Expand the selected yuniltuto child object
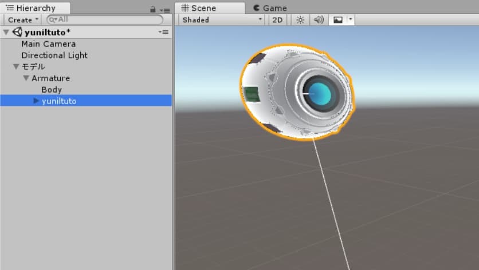The width and height of the screenshot is (479, 270). 37,101
